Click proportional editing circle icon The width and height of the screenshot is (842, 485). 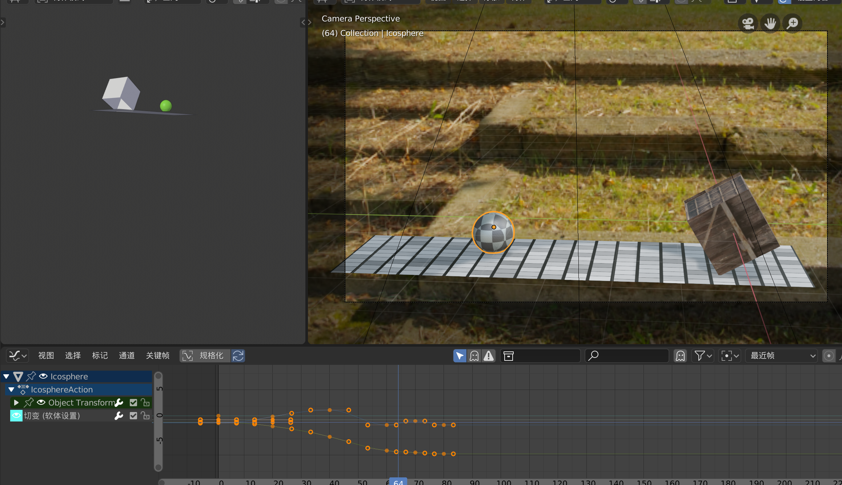tap(829, 356)
